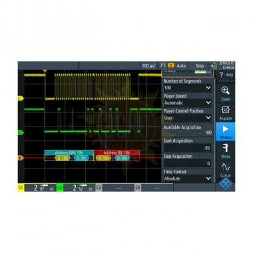This screenshot has height=253, width=253.
Task: Toggle the Auto trigger mode
Action: (181, 66)
